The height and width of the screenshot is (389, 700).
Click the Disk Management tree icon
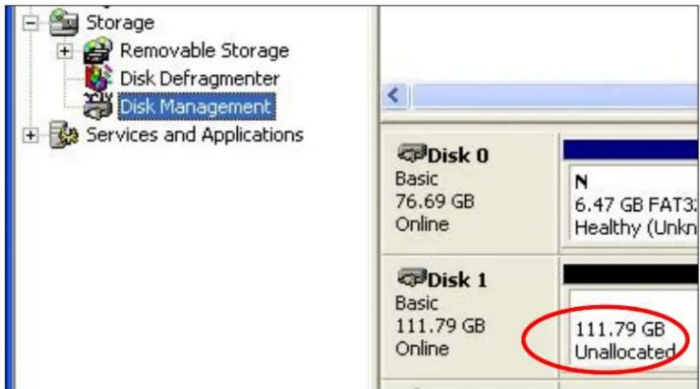click(98, 106)
